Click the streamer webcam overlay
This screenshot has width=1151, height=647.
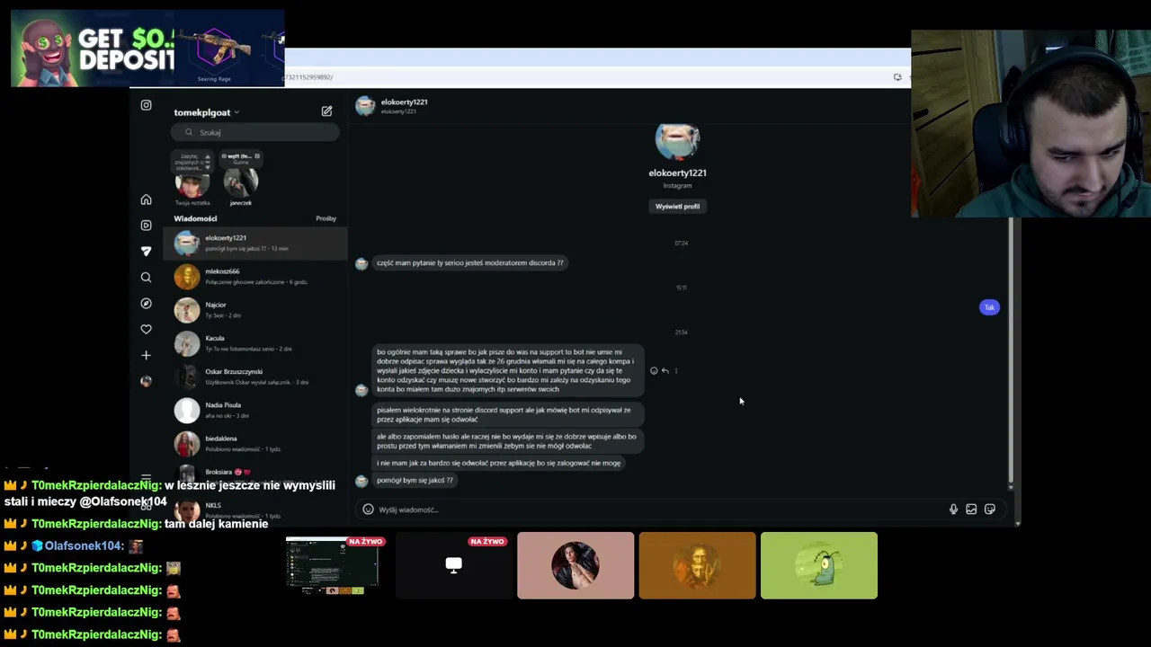tap(1031, 124)
